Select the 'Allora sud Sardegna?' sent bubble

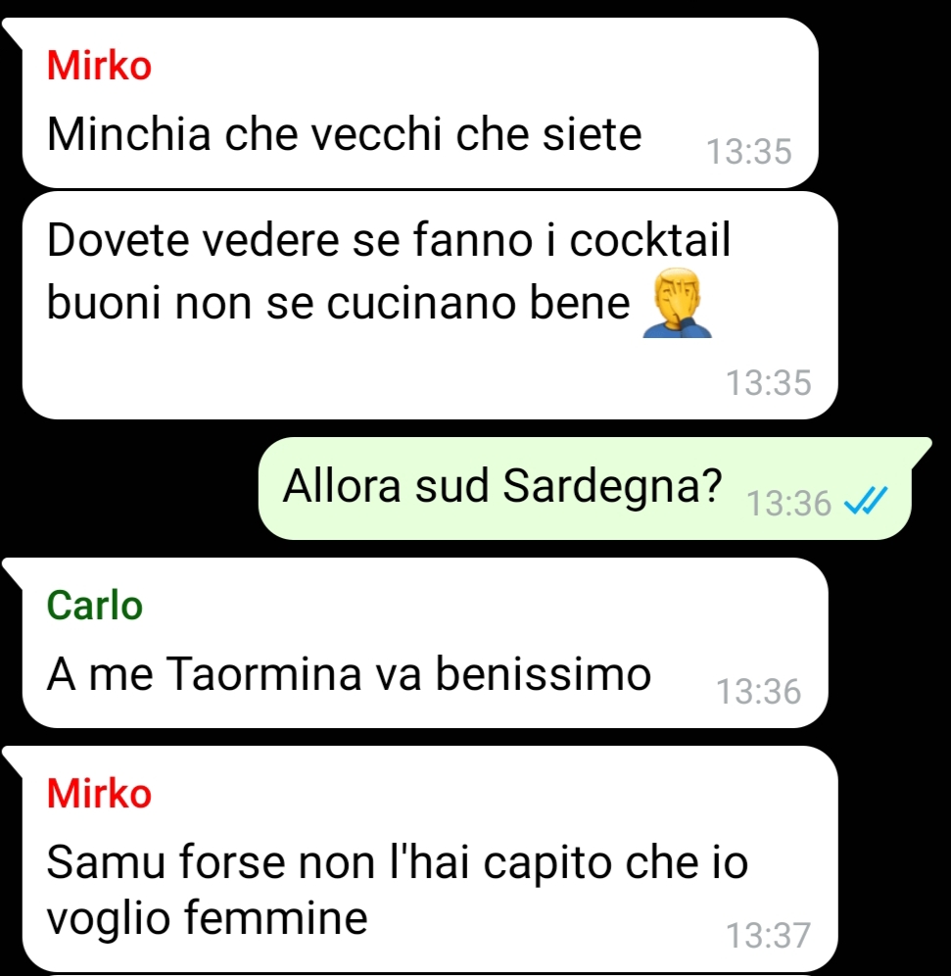(585, 489)
